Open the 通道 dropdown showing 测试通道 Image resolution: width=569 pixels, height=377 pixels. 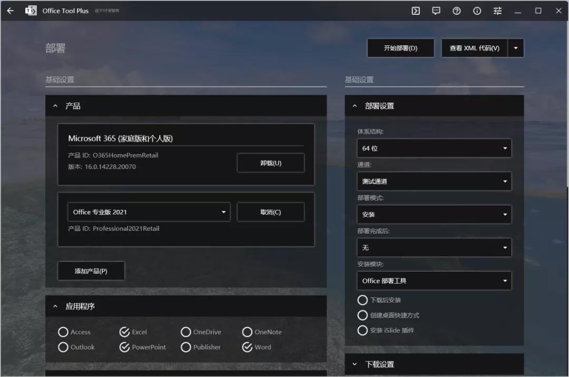pyautogui.click(x=434, y=181)
